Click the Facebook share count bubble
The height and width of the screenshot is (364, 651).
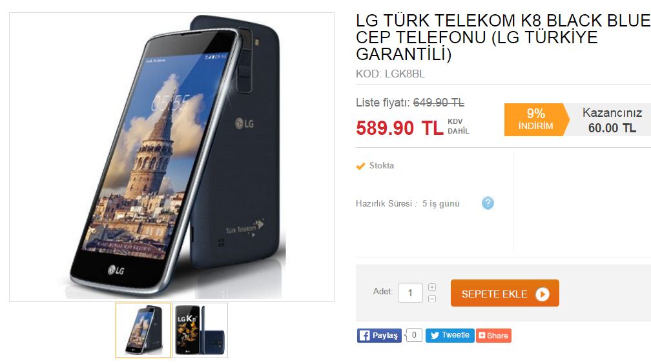pos(413,335)
